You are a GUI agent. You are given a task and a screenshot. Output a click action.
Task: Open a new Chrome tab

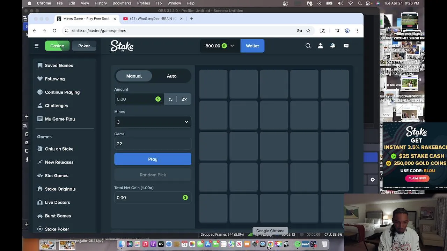click(191, 18)
